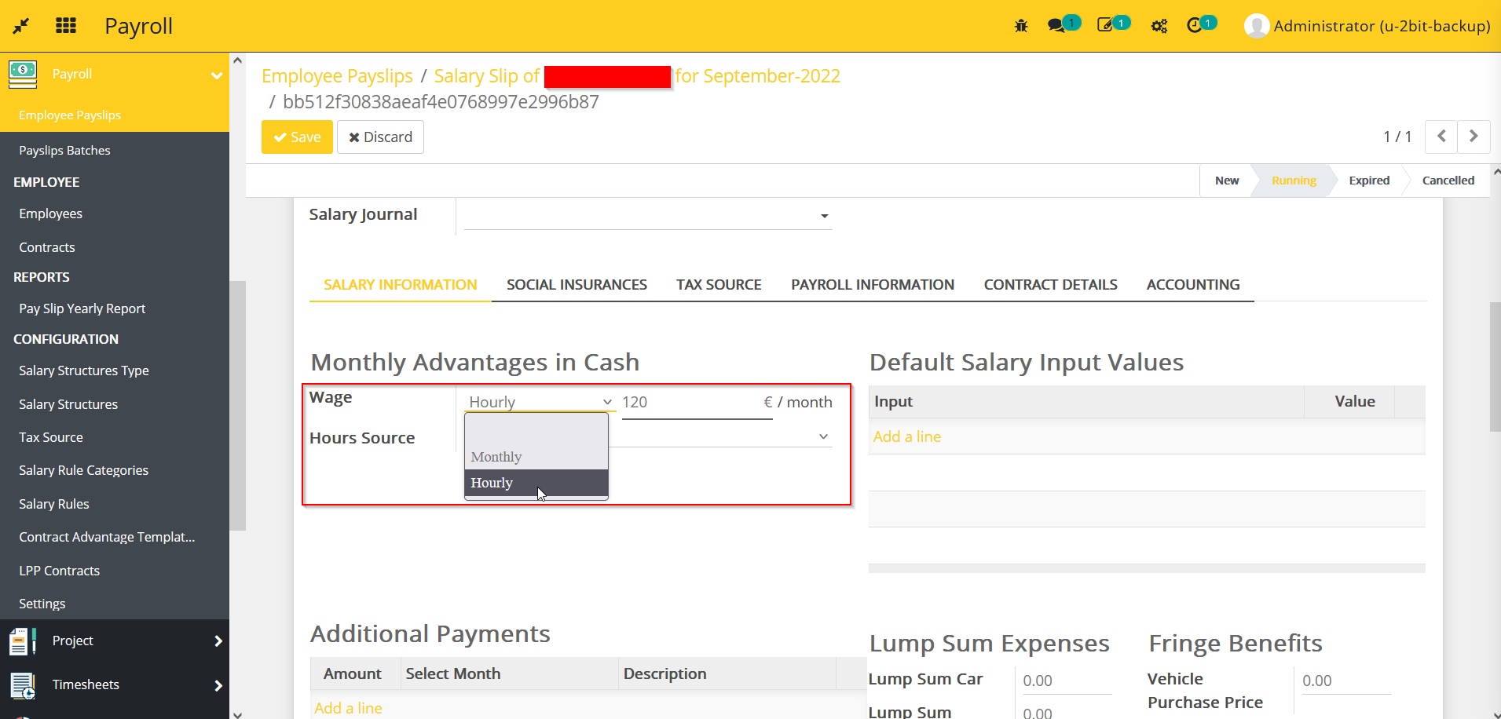Image resolution: width=1501 pixels, height=719 pixels.
Task: Click the exit fullscreen arrows icon
Action: 21,25
